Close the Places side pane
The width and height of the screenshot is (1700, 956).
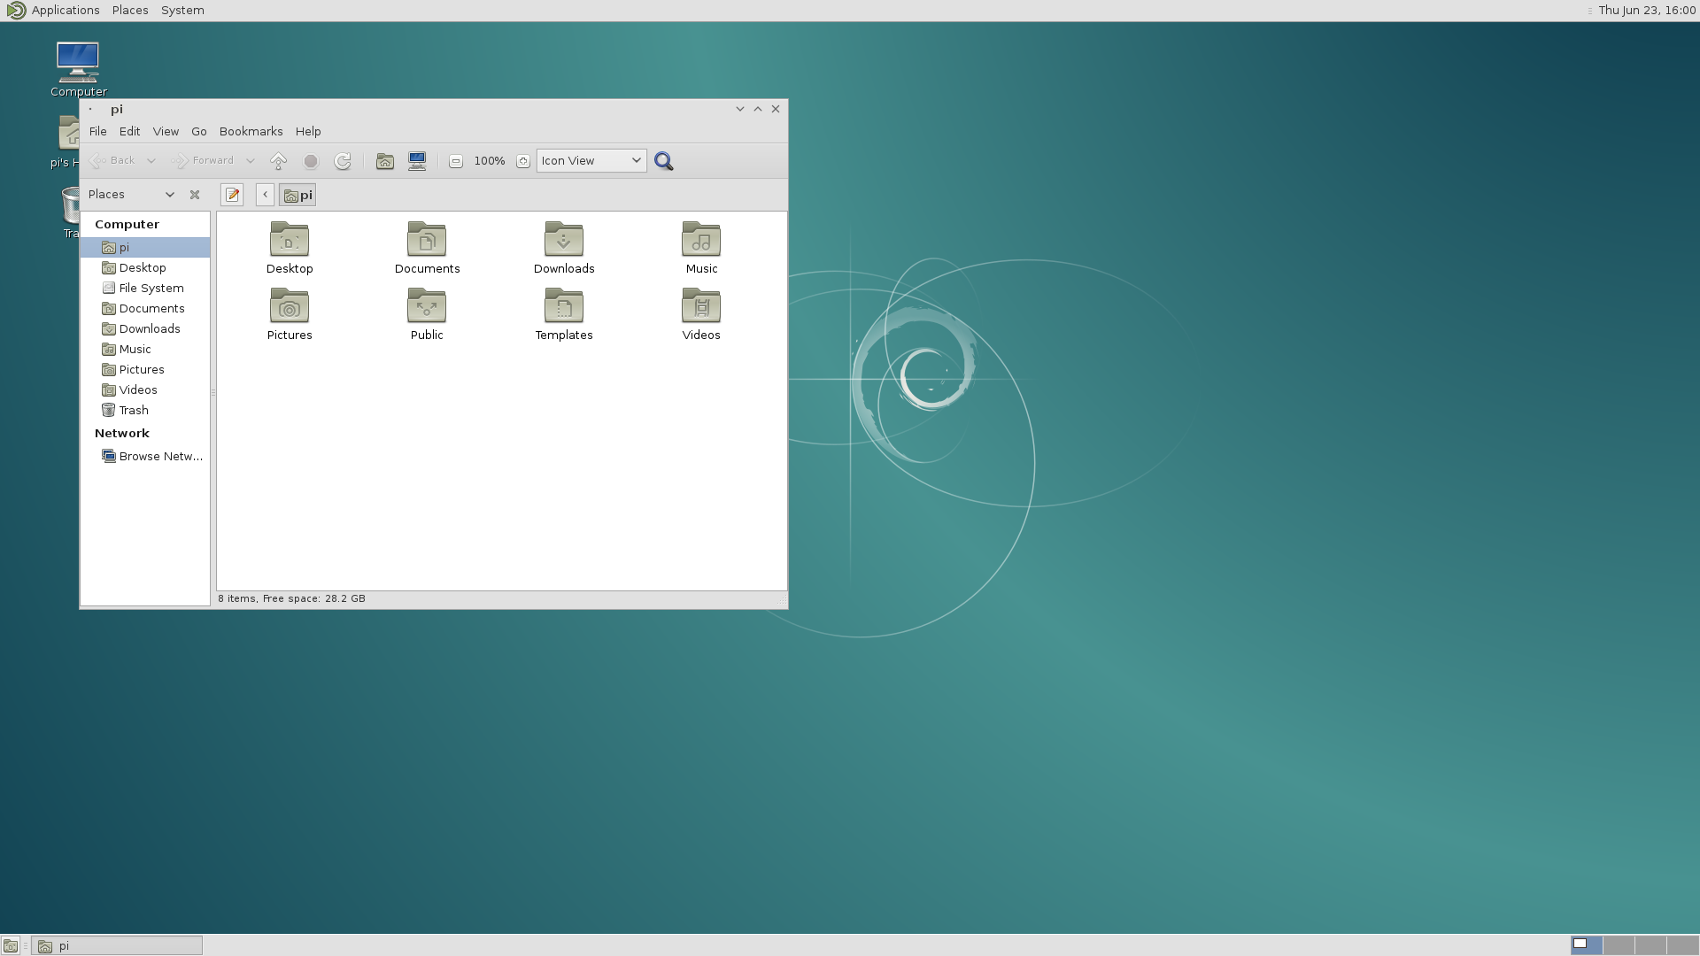195,195
